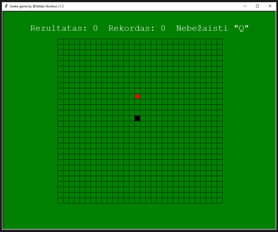This screenshot has width=278, height=232.
Task: Minimize the Snake game window
Action: [x=245, y=6]
